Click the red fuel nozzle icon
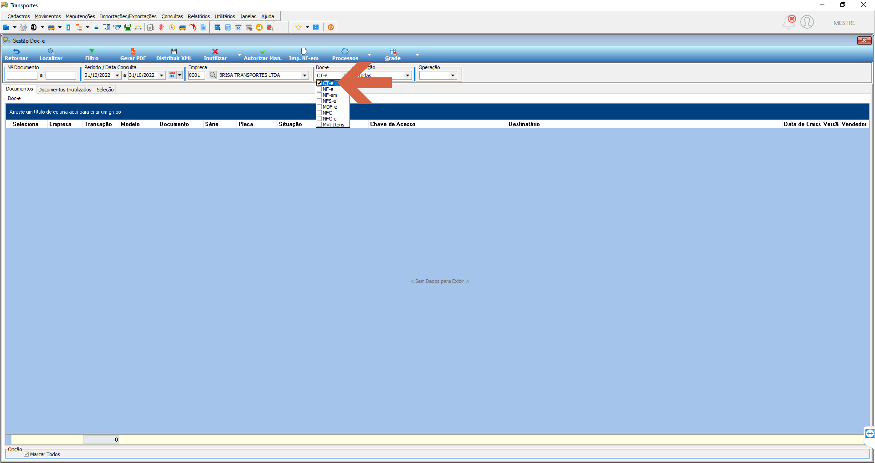The width and height of the screenshot is (875, 463). [193, 27]
